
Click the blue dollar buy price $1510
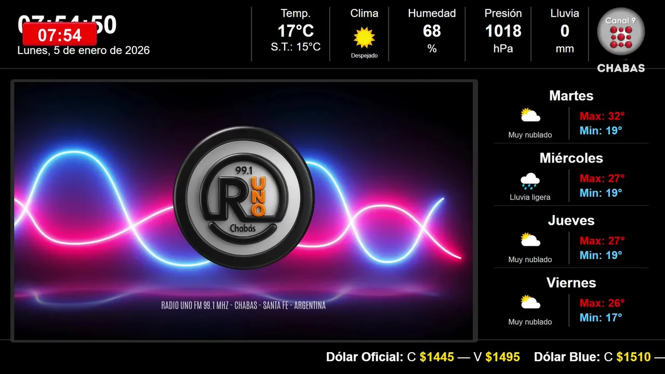coord(634,357)
